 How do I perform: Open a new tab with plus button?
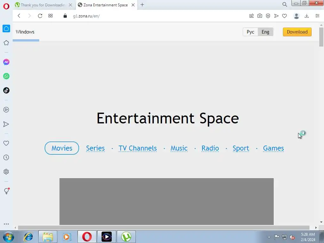(142, 5)
